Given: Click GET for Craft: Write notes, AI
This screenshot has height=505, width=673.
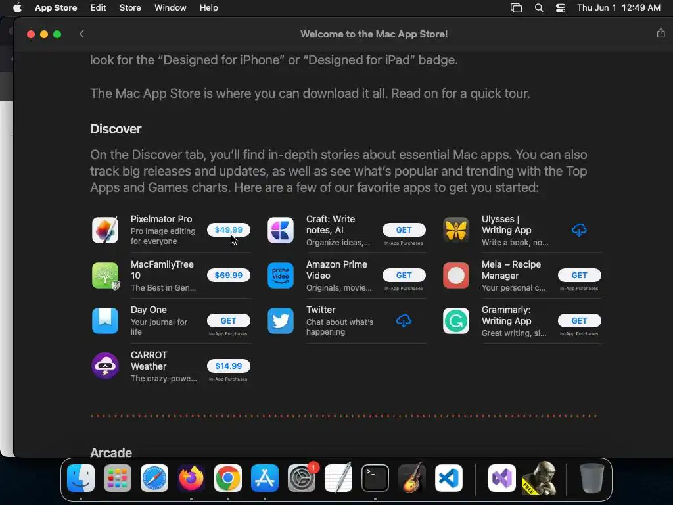Looking at the screenshot, I should point(404,229).
